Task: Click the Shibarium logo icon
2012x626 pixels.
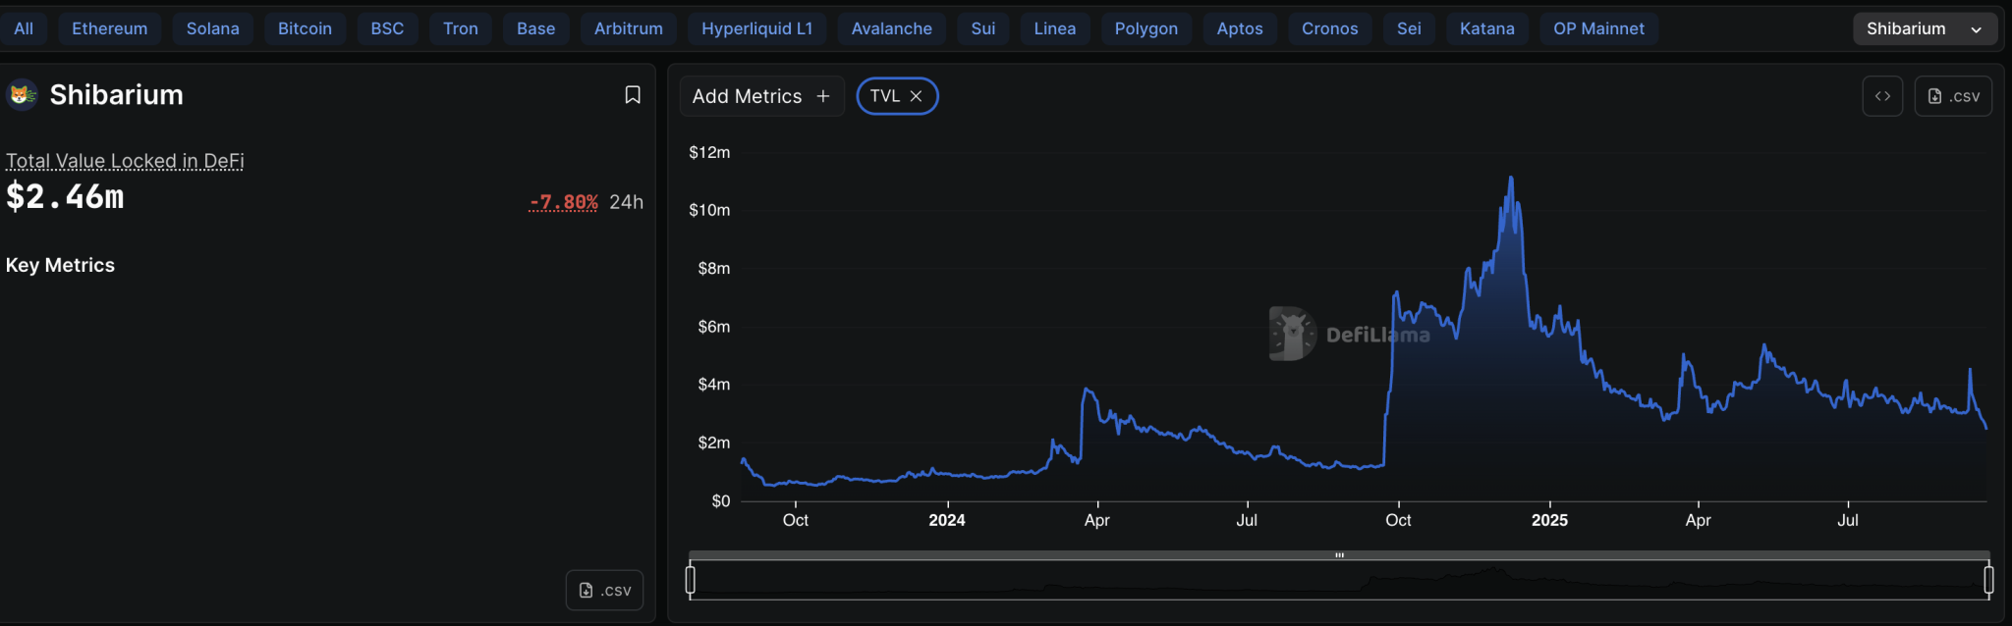Action: (x=22, y=95)
